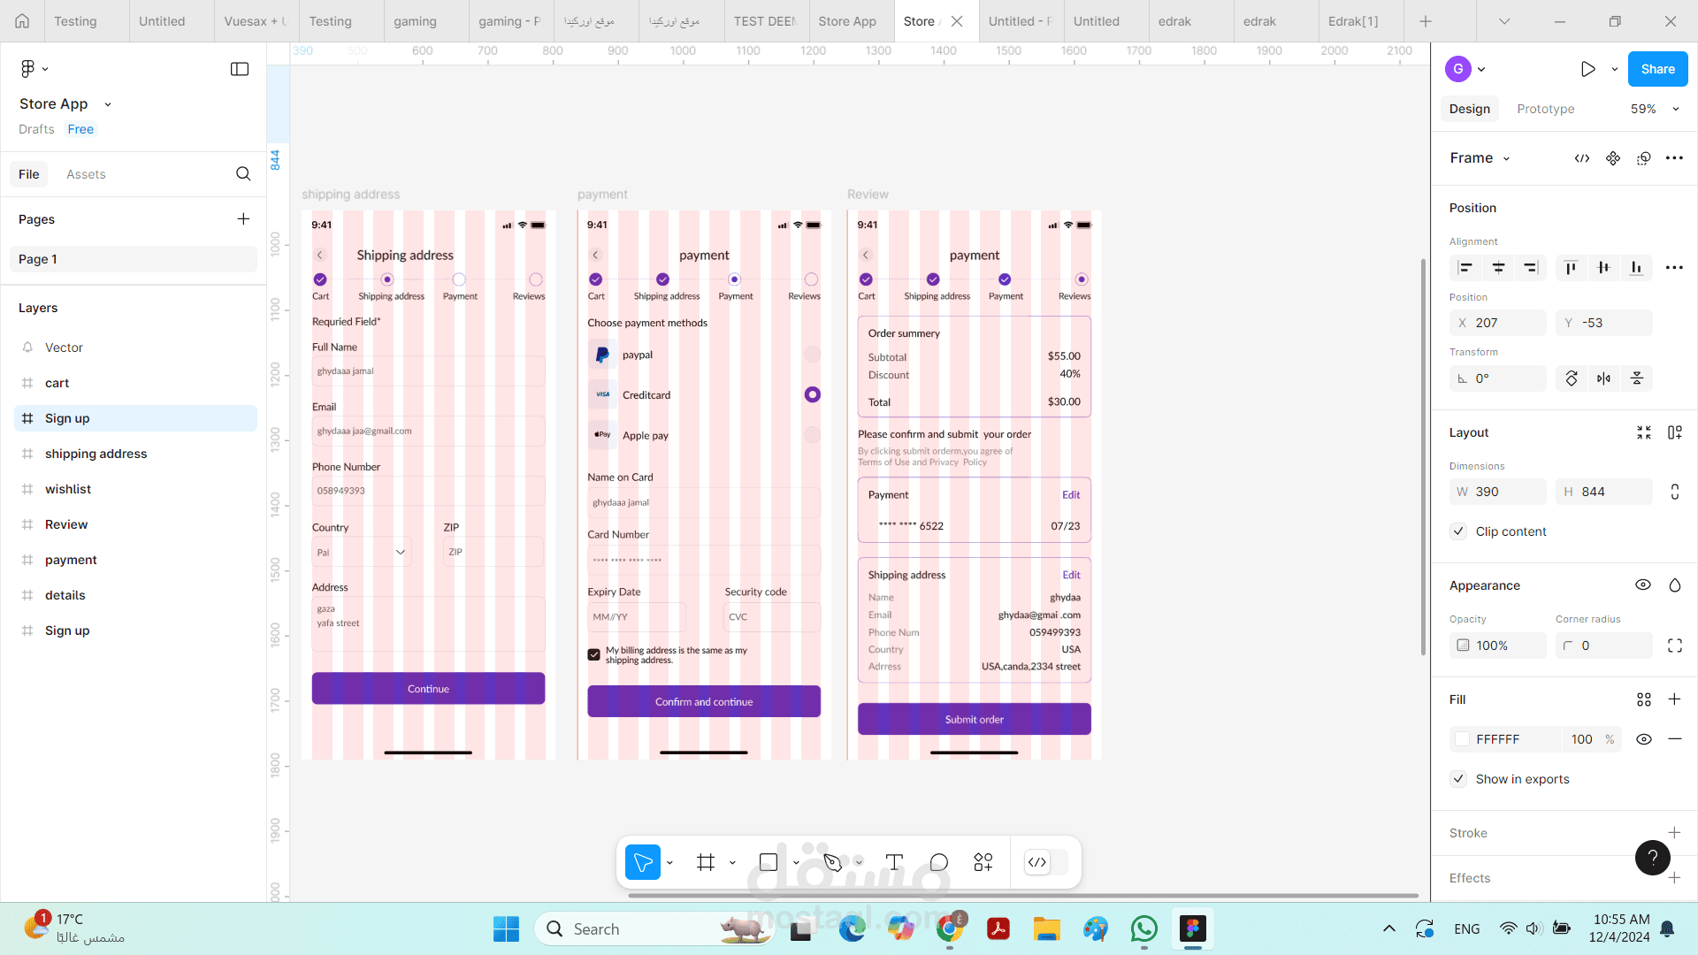The image size is (1698, 955).
Task: Toggle Dev Mode in bottom toolbar
Action: point(1037,862)
